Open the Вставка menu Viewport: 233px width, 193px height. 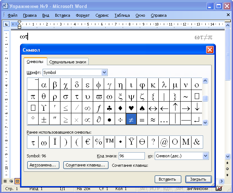pos(62,15)
